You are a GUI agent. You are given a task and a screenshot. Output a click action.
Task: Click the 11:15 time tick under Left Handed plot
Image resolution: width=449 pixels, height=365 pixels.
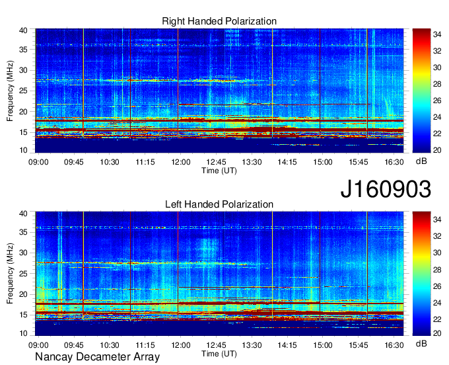[145, 345]
